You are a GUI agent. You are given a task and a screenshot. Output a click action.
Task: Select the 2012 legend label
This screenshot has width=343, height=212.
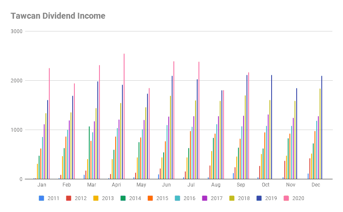(x=80, y=198)
